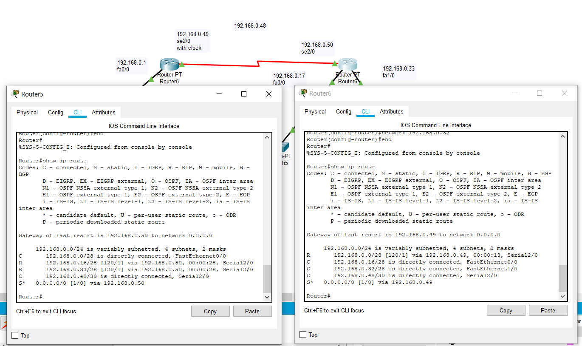Click Router6 route 192.168.0.0/28 RIP entry

(422, 255)
